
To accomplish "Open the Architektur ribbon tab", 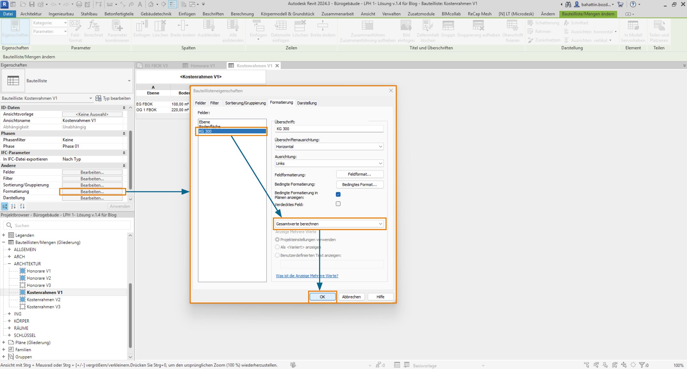I will pyautogui.click(x=31, y=14).
